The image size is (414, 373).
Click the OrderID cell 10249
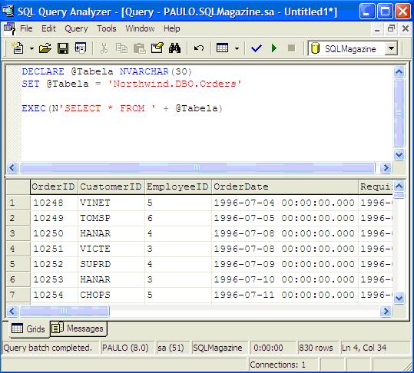click(x=54, y=218)
